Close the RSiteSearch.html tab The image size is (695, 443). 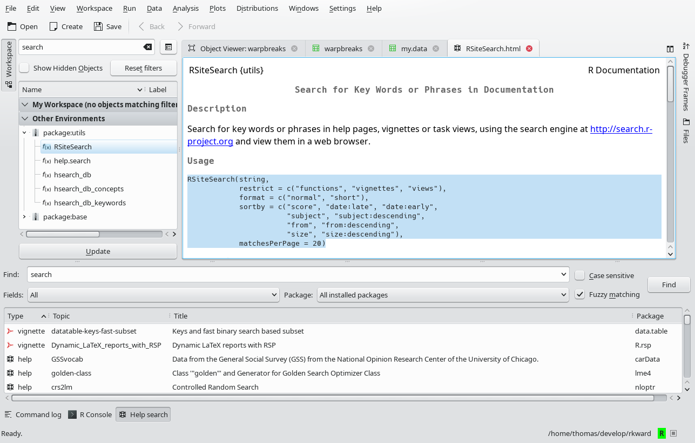529,49
